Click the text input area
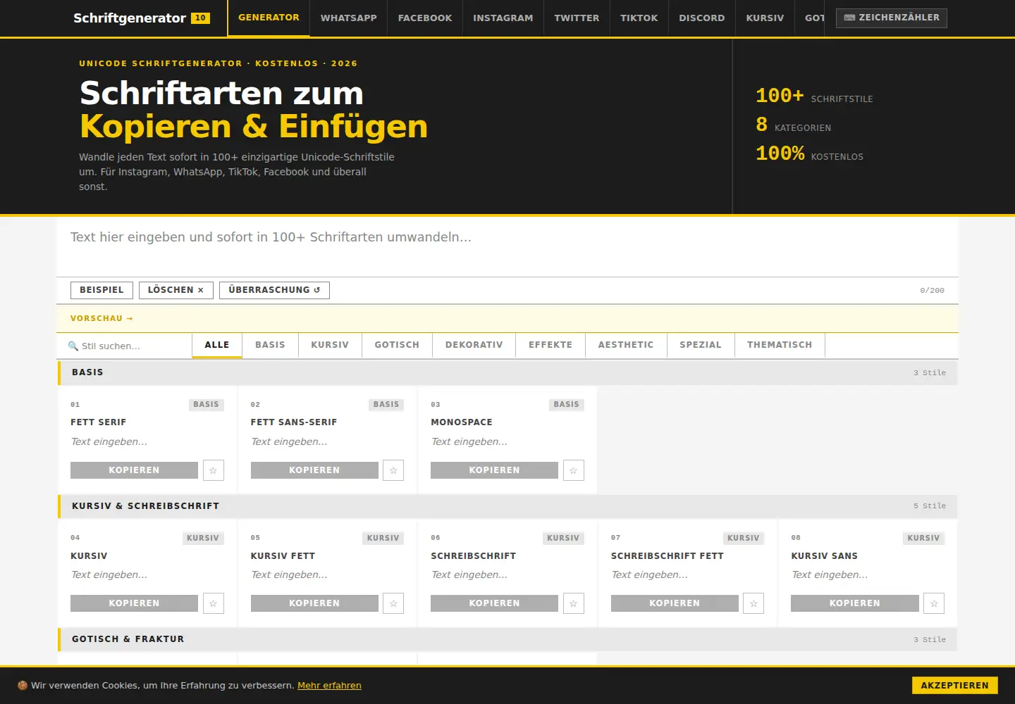 508,248
